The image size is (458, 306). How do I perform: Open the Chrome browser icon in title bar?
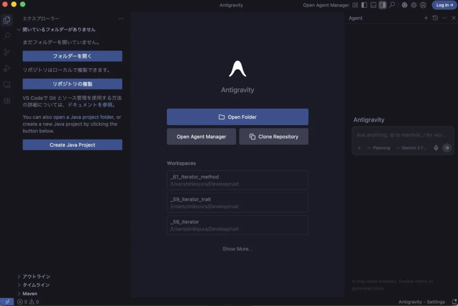click(x=404, y=5)
